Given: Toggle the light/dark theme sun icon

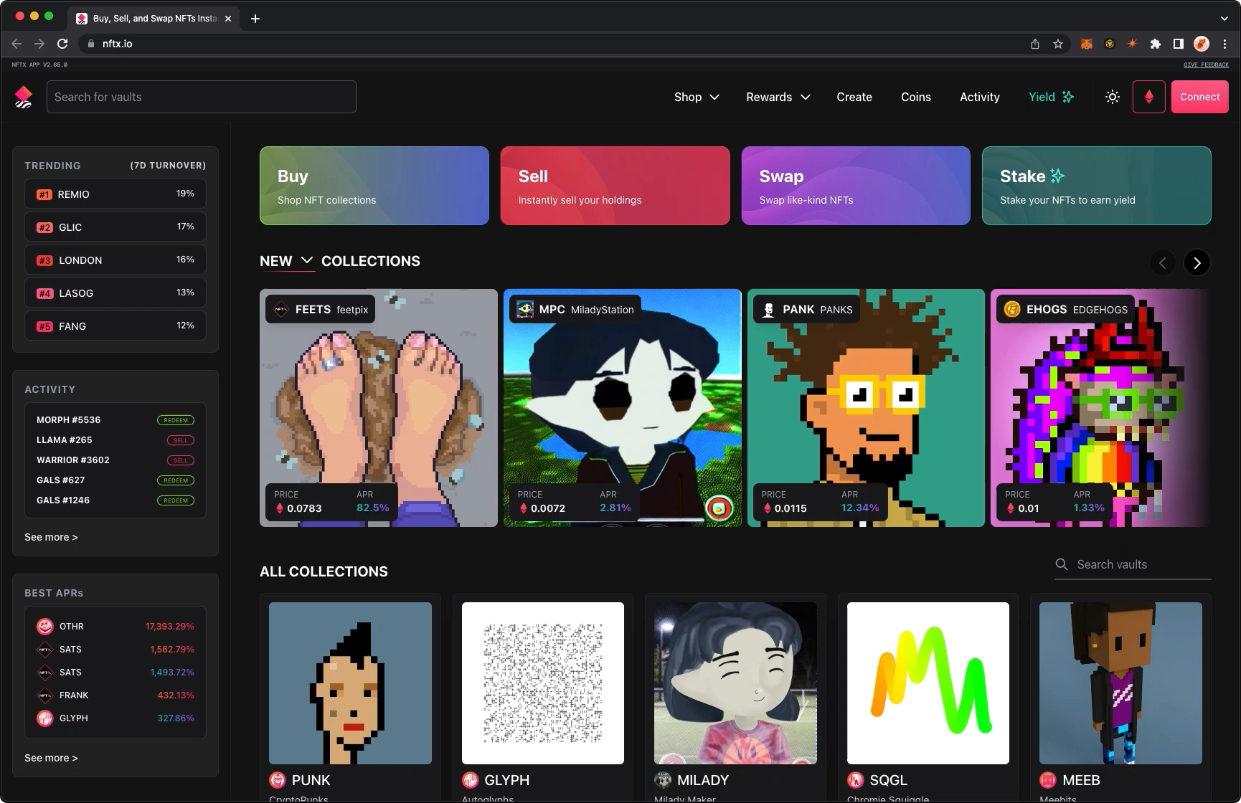Looking at the screenshot, I should click(x=1113, y=97).
